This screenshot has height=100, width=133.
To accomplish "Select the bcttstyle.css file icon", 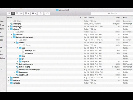I will (23, 51).
